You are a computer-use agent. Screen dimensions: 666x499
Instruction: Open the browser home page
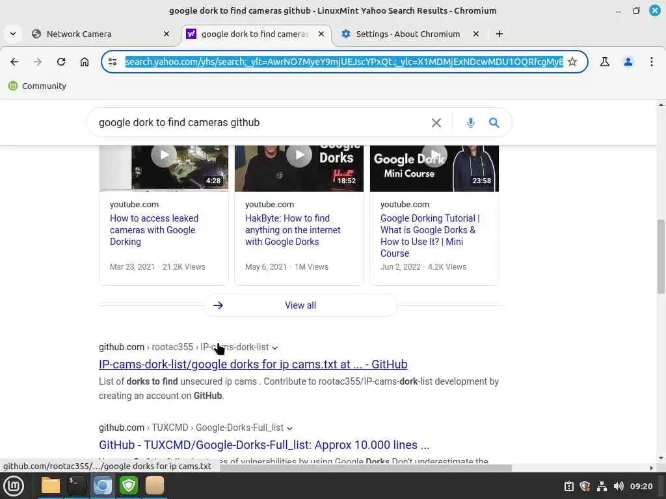pos(85,62)
